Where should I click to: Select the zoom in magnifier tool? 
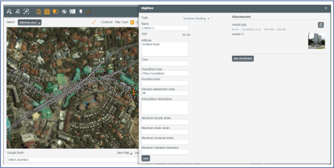coord(9,12)
